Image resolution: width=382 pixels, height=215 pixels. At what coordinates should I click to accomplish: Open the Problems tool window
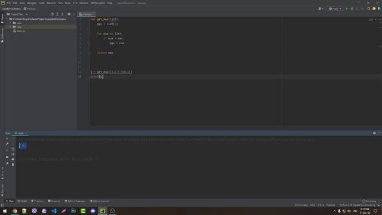pos(38,201)
